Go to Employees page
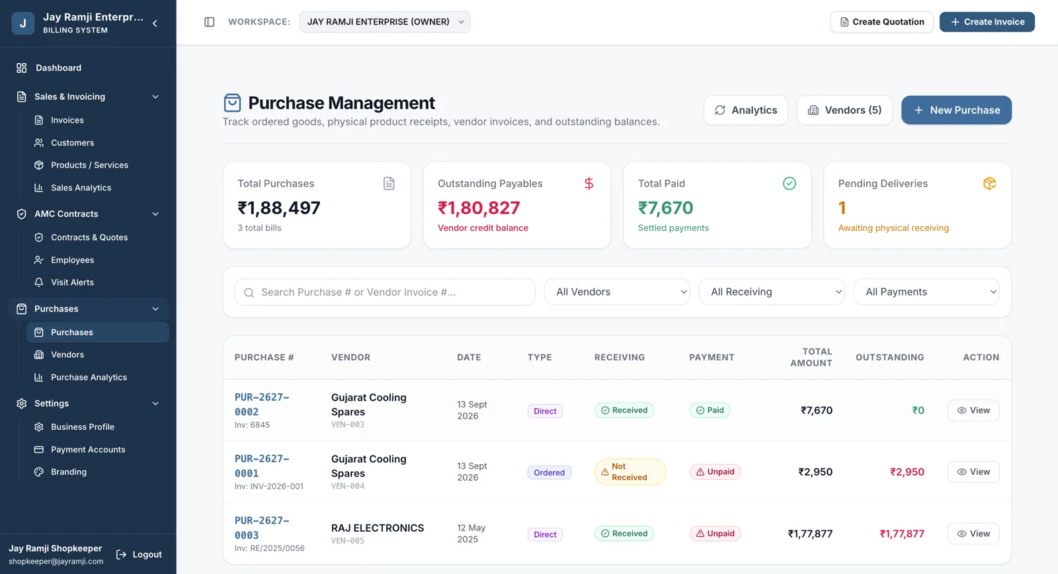The image size is (1058, 574). (97, 260)
